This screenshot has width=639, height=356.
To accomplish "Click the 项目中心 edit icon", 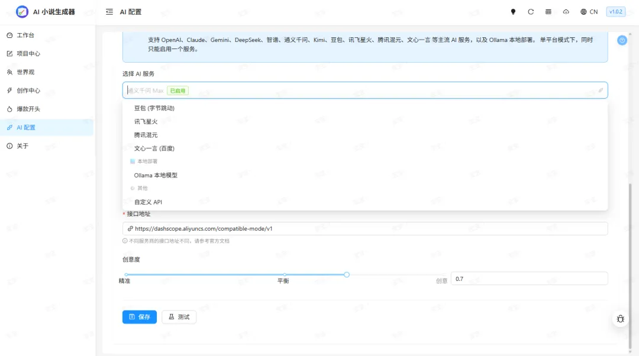I will 10,53.
